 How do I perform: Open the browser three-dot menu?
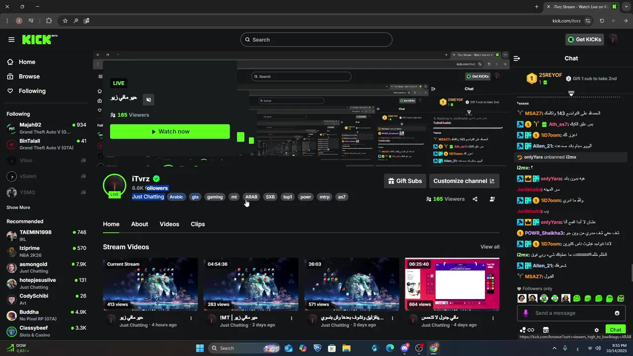7,21
